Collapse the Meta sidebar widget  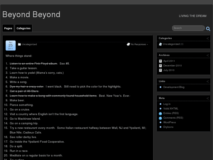(x=208, y=98)
